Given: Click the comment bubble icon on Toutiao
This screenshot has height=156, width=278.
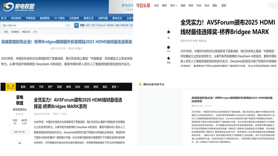Looking at the screenshot, I should point(168,48).
